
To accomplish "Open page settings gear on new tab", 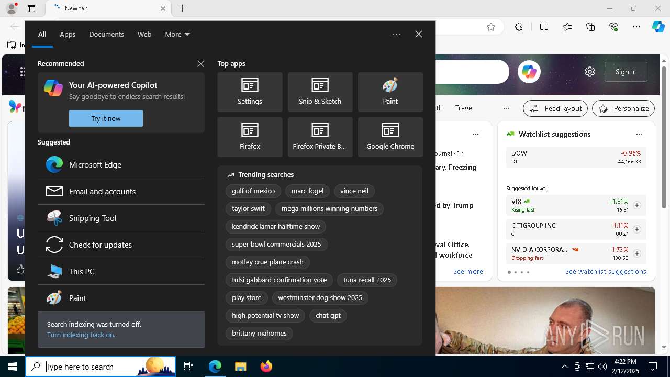I will [590, 72].
